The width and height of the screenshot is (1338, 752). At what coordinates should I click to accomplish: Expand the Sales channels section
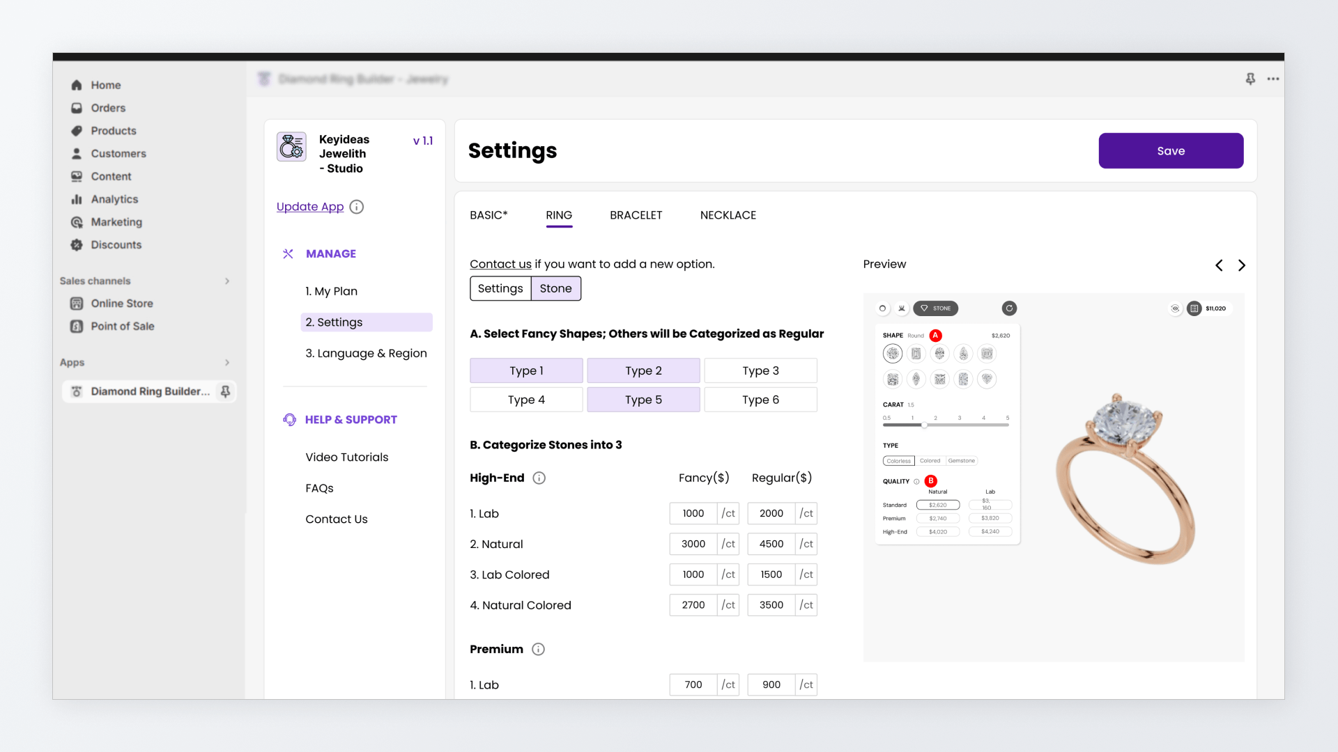[x=227, y=281]
